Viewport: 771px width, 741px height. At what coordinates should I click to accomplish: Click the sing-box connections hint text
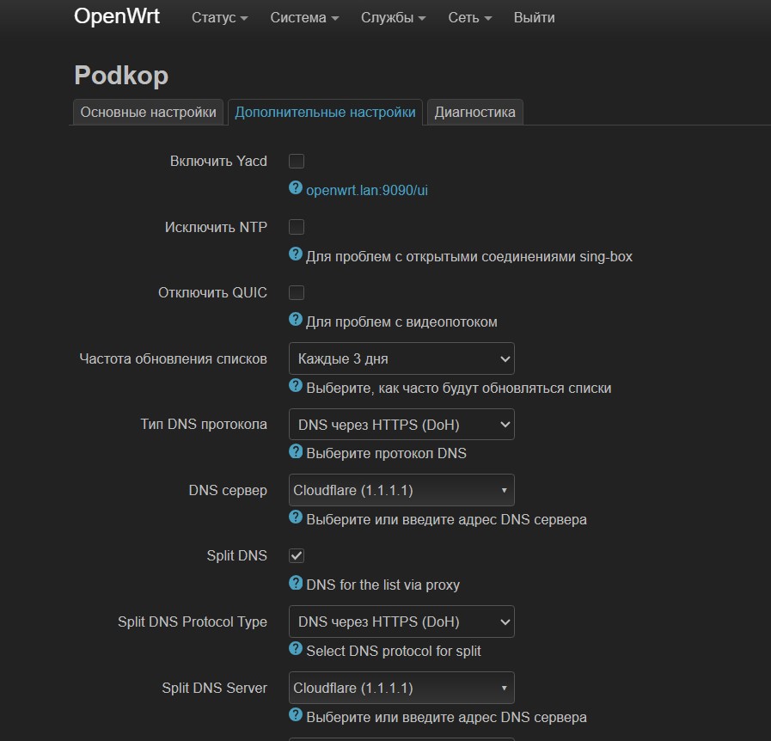coord(469,257)
